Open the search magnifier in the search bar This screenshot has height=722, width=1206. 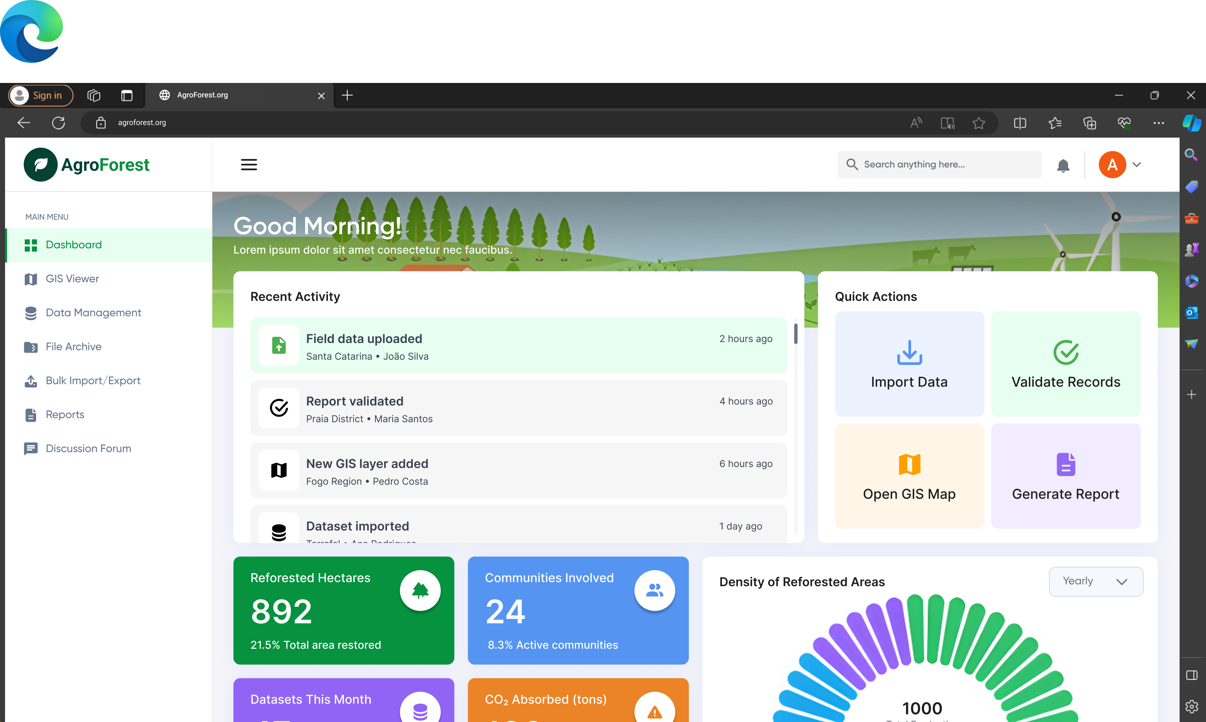[852, 164]
